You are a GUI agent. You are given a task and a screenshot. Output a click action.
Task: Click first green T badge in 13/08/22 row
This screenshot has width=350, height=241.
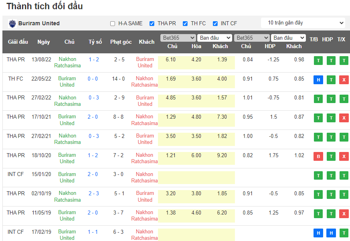(x=318, y=61)
